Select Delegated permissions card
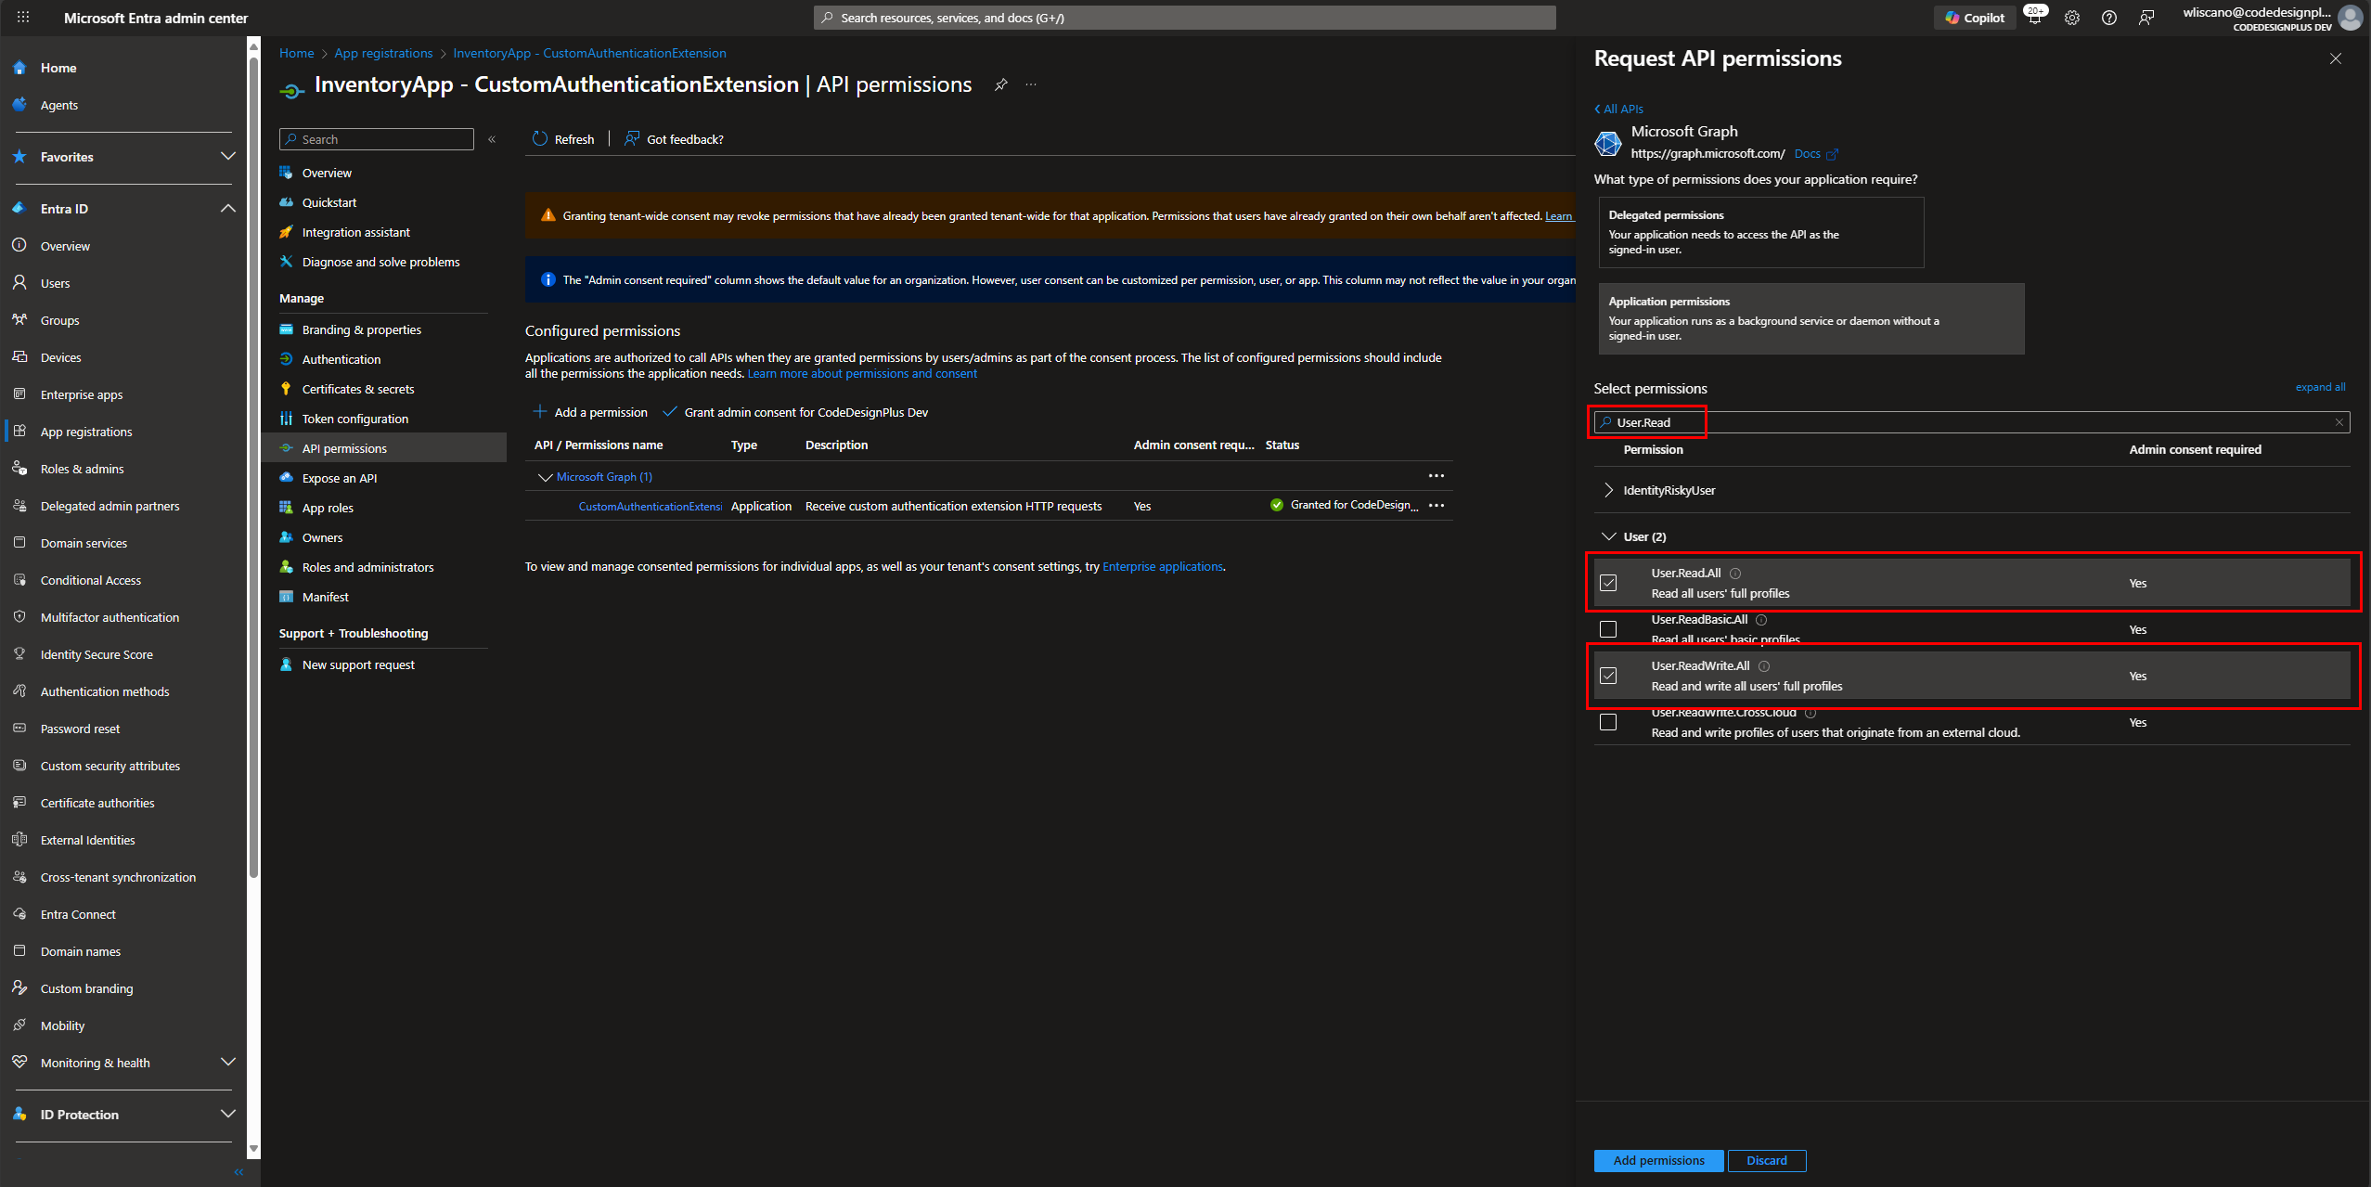Image resolution: width=2371 pixels, height=1187 pixels. 1760,232
